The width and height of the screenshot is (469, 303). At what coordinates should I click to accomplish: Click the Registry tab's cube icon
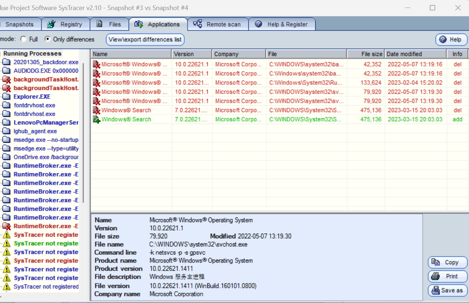51,24
